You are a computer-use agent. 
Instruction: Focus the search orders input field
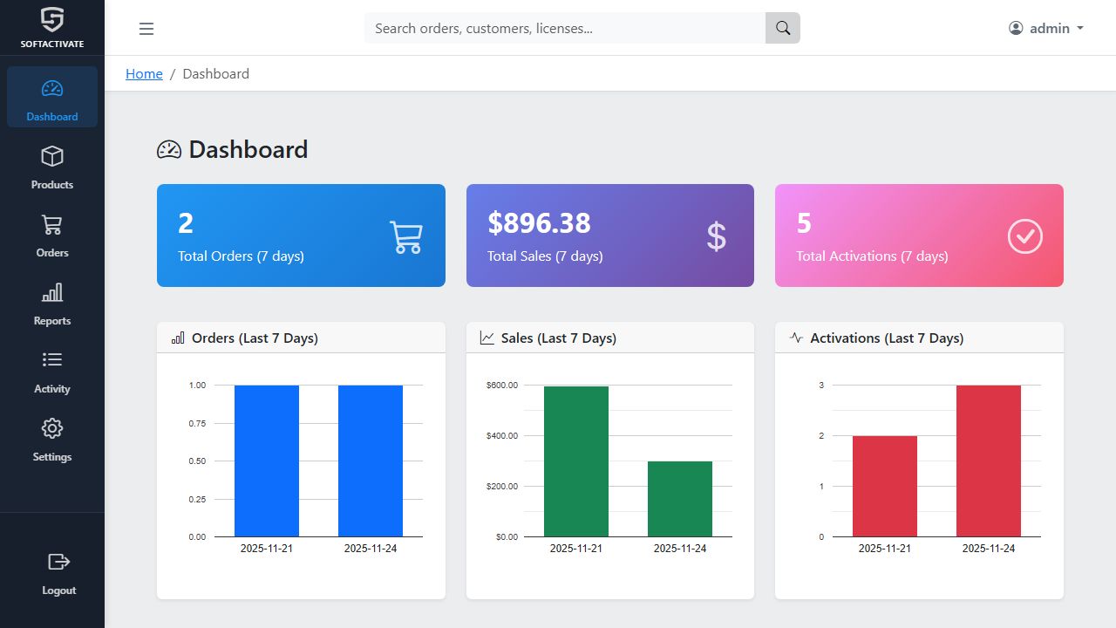[565, 28]
